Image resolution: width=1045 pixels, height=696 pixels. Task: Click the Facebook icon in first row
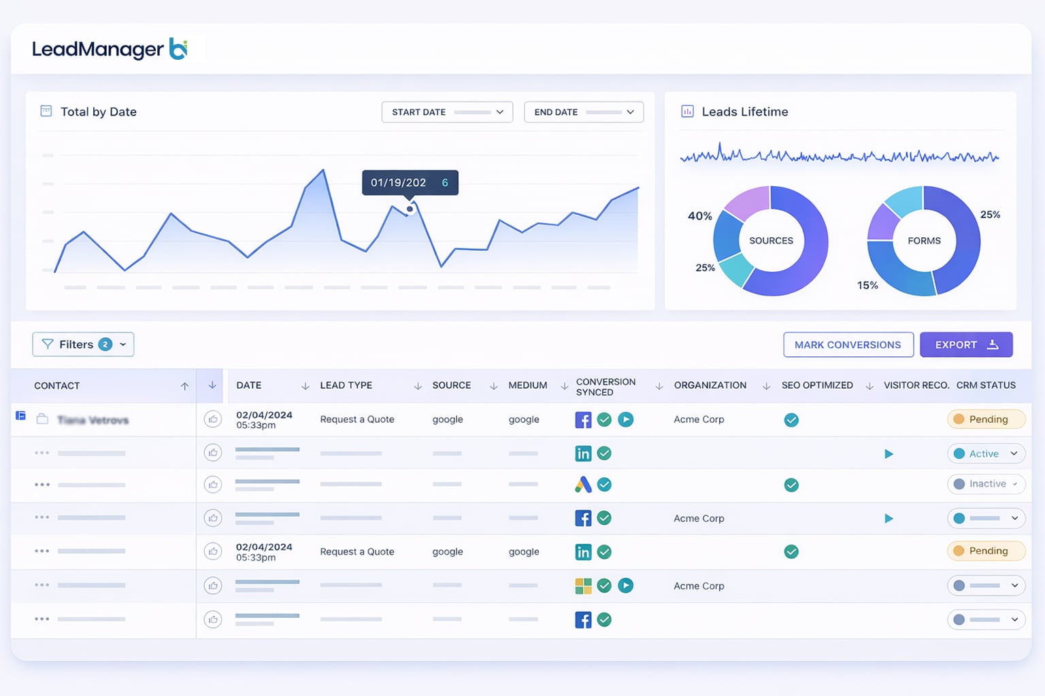583,420
